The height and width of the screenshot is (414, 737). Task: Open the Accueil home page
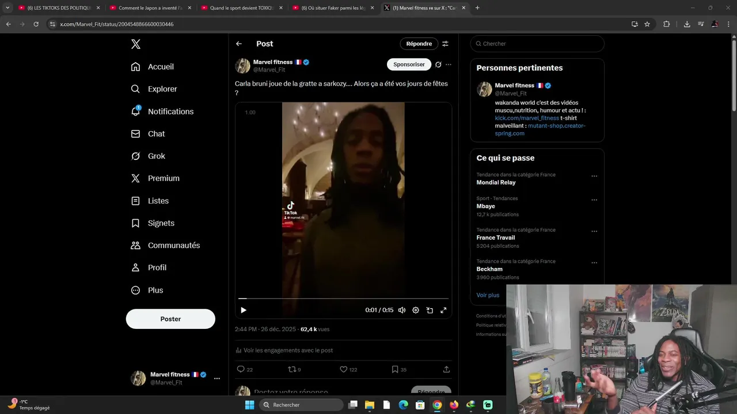[153, 67]
